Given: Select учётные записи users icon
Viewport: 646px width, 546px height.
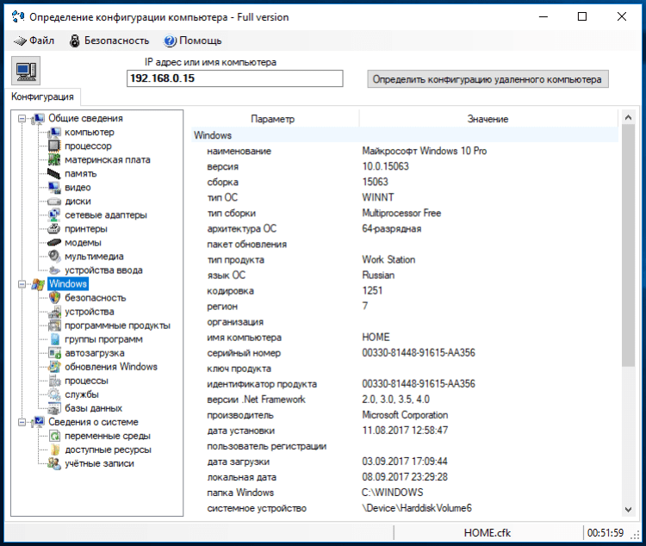Looking at the screenshot, I should pos(54,463).
